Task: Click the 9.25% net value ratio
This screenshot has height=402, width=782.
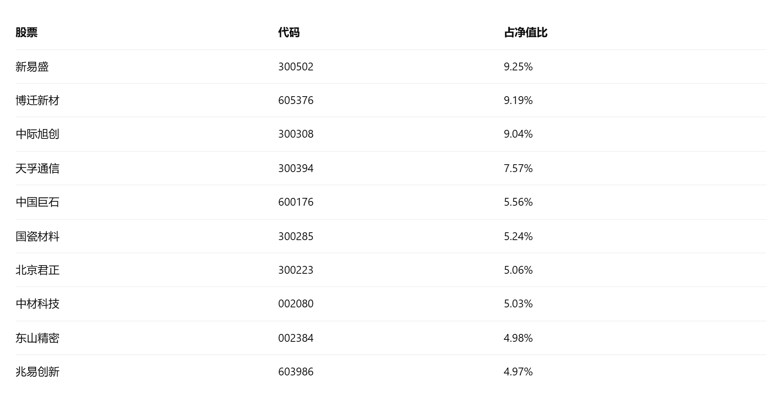Action: 518,67
